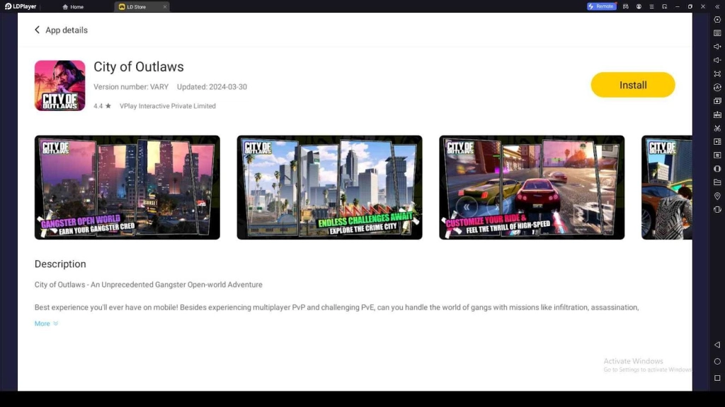Click the 'Best experience you'll ever have' paragraph

coord(336,307)
